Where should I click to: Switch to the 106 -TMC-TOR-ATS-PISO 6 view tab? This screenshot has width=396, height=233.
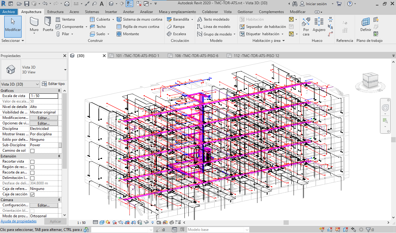[196, 56]
